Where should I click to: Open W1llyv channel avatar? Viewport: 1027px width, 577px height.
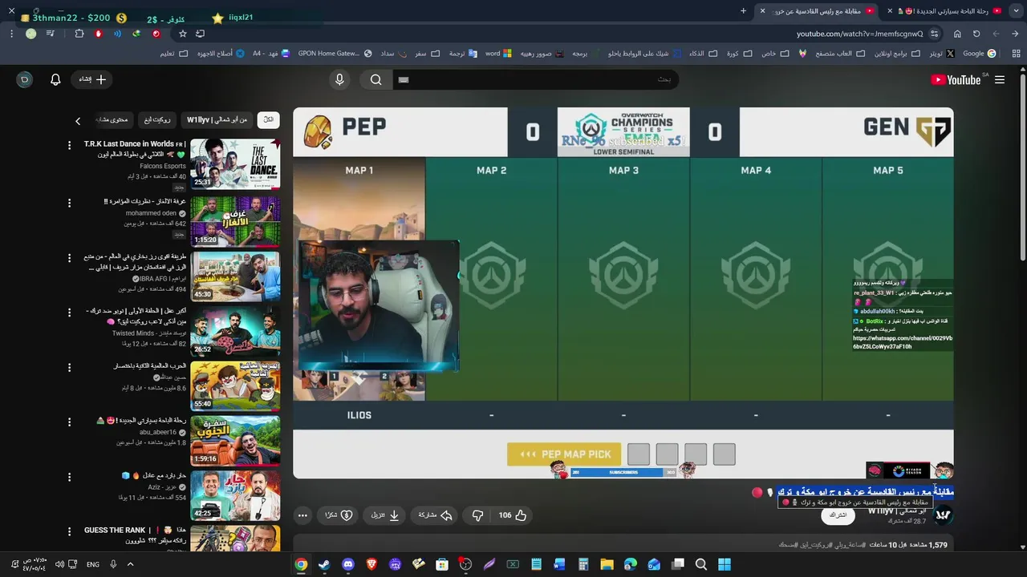943,514
